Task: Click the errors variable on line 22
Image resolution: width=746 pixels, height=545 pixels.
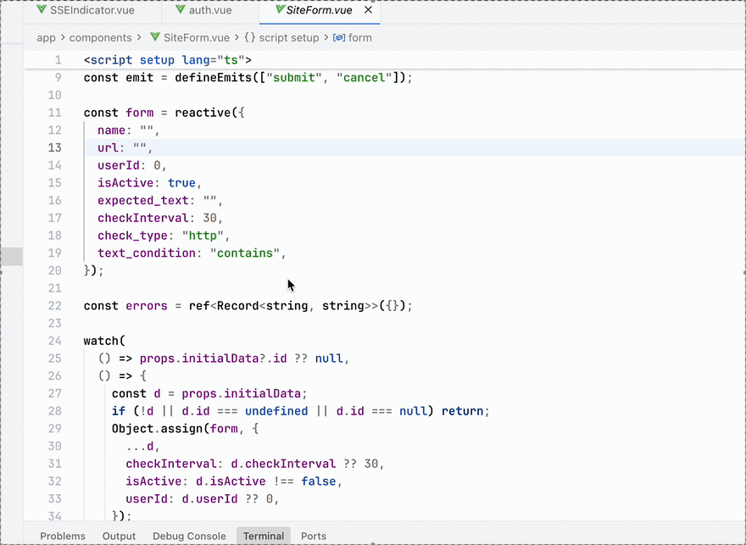Action: (147, 306)
